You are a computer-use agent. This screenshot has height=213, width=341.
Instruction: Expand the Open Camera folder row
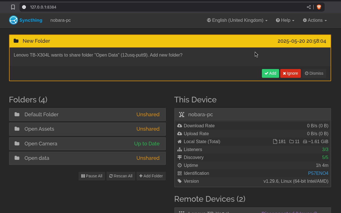click(x=87, y=143)
